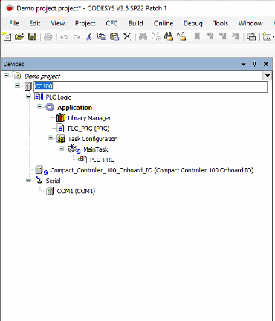Select the PLC_PRG (PRG) label
The image size is (275, 321).
(x=88, y=129)
